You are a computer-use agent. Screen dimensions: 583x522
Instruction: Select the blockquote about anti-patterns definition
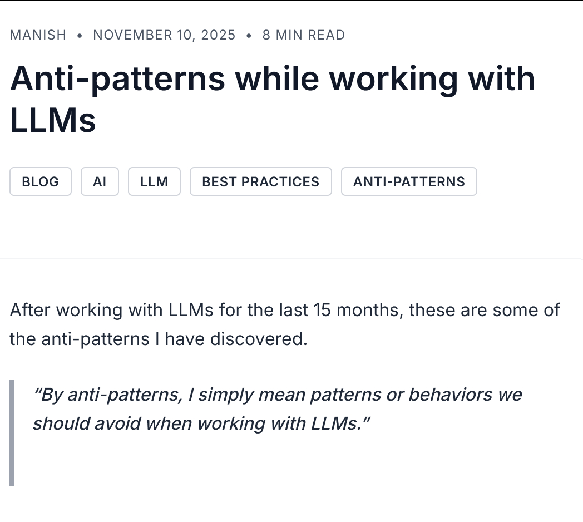pyautogui.click(x=277, y=408)
